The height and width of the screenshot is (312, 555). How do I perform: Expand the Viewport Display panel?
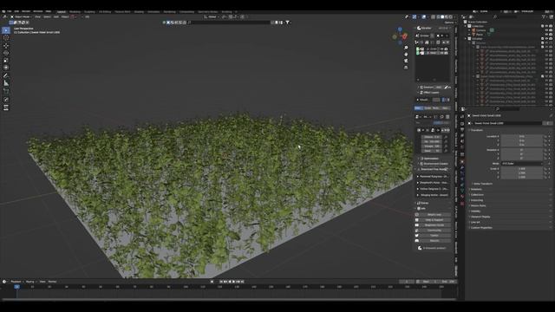[480, 217]
